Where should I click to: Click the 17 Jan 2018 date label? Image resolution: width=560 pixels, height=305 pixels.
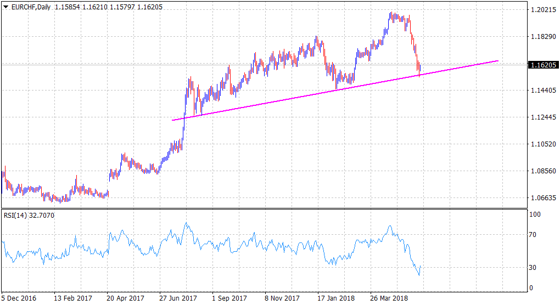[335, 298]
